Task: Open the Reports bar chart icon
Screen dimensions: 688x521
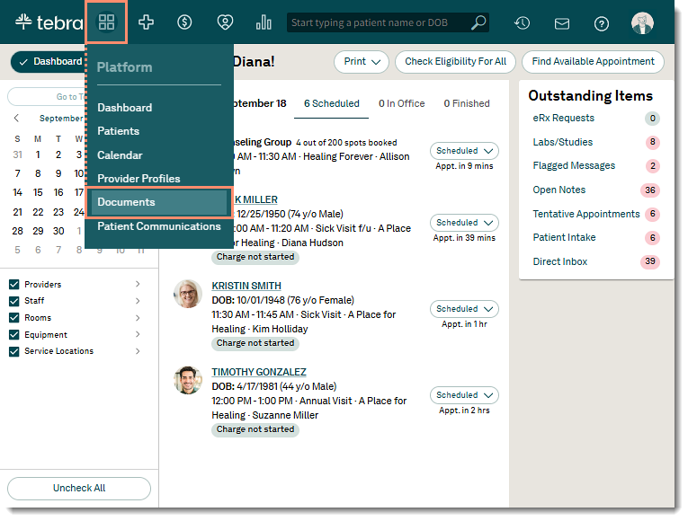Action: pyautogui.click(x=264, y=22)
